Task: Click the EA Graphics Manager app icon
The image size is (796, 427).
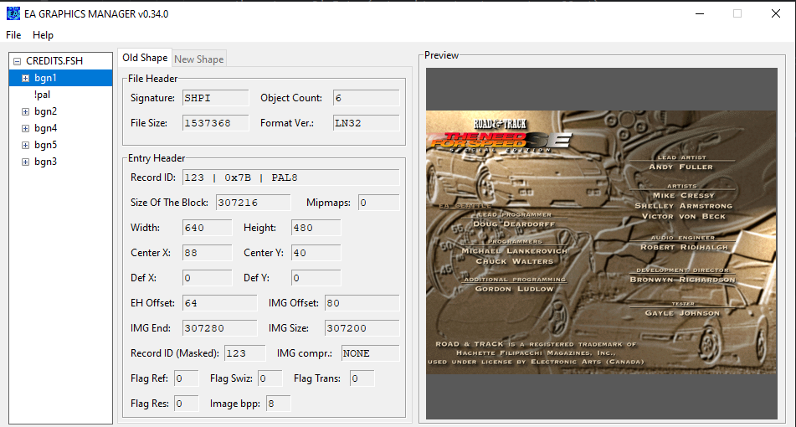Action: [x=13, y=13]
